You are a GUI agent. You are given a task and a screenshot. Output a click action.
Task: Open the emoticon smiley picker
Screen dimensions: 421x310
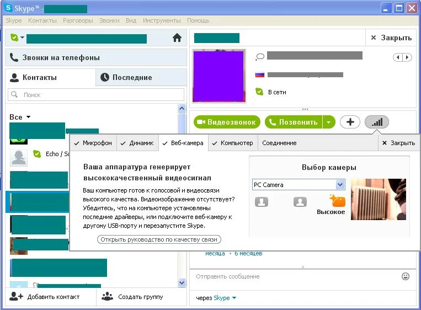406,276
